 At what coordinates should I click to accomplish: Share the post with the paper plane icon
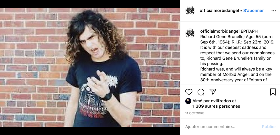coord(213,92)
